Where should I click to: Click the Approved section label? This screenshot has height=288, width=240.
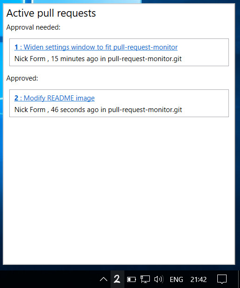pyautogui.click(x=22, y=78)
